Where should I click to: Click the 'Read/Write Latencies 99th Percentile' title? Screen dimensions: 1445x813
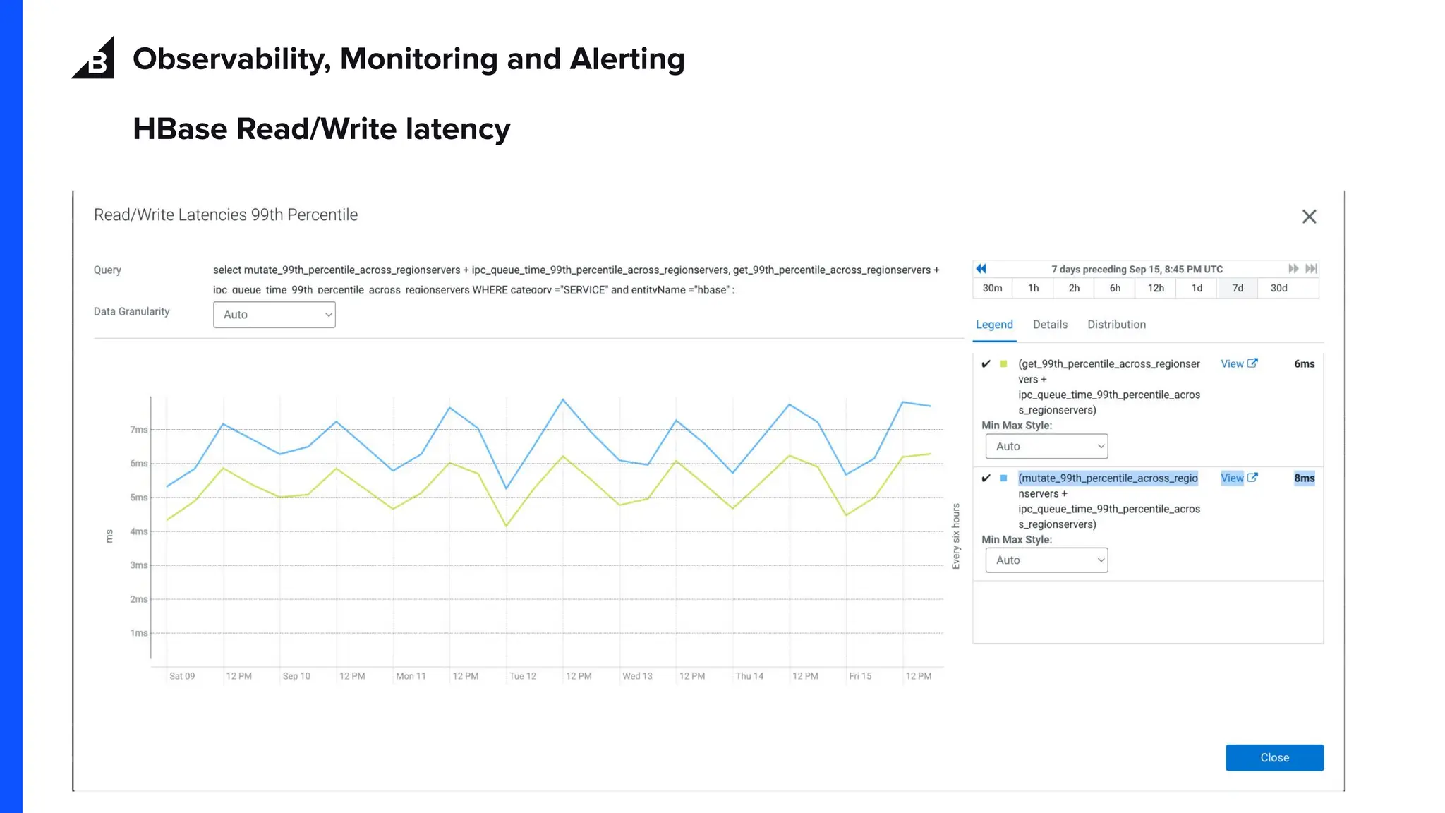click(226, 215)
